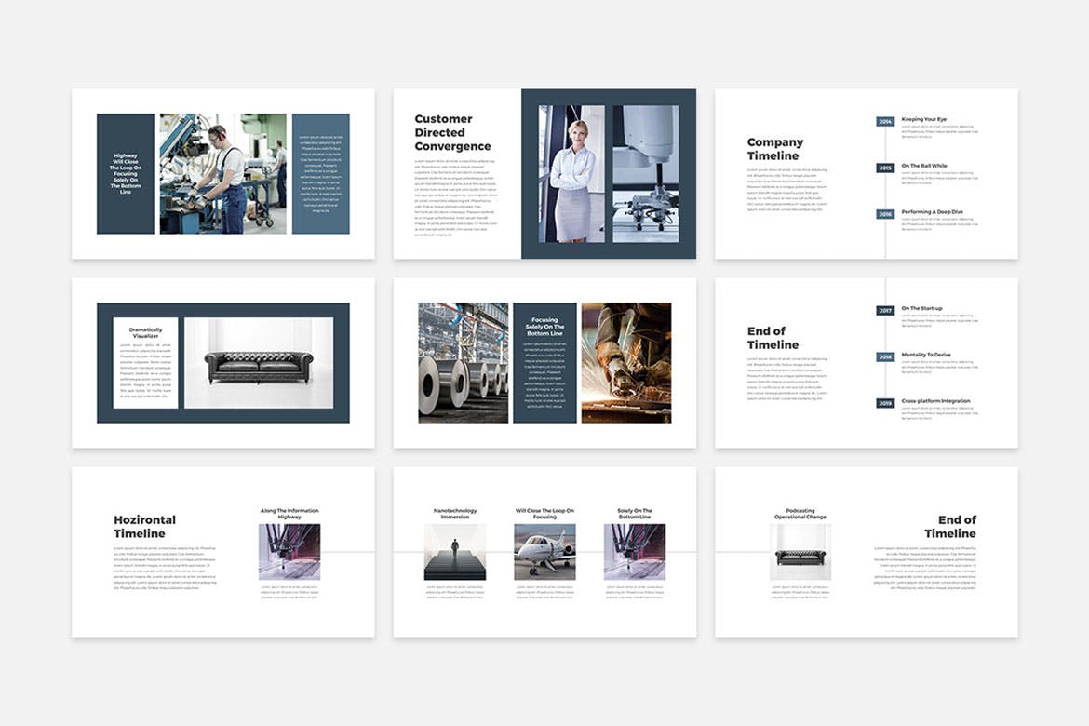Click the 'Dramatically Visualizer' white text box
1089x726 pixels.
coord(145,363)
